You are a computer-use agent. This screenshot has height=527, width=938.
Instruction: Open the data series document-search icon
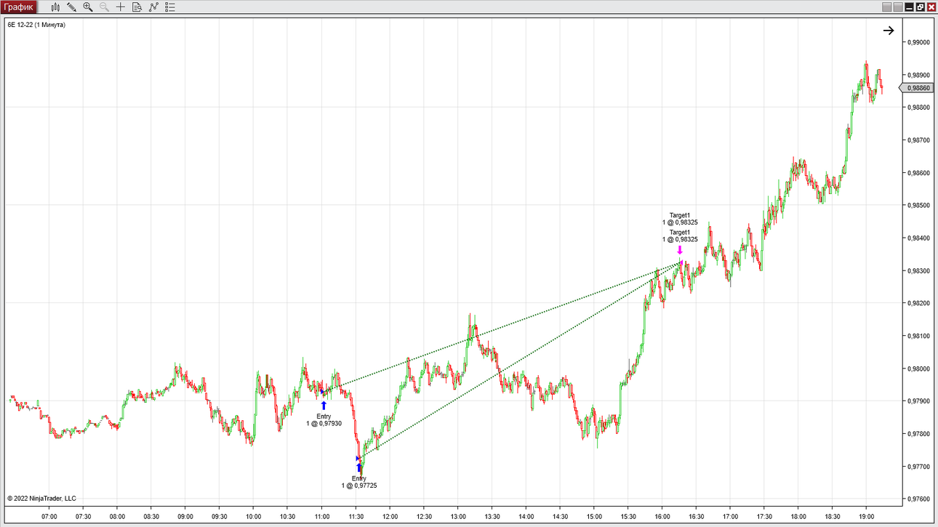coord(137,7)
